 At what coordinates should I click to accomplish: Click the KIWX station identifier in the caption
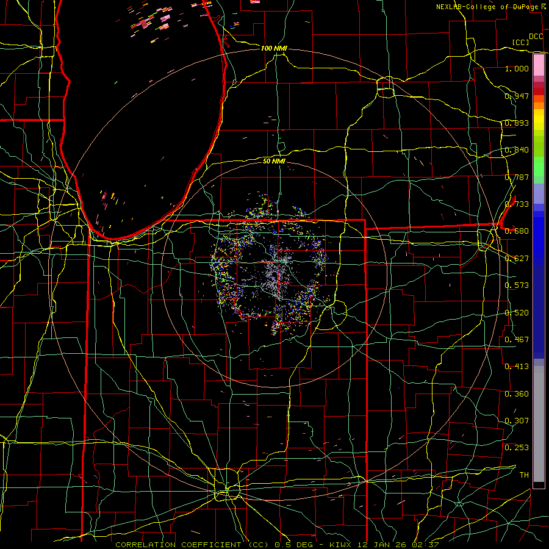(x=340, y=545)
